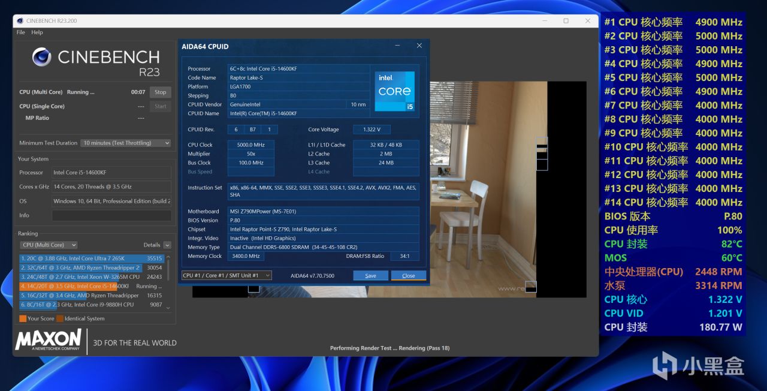Click the Motherboard value MSI Z790MPower
This screenshot has height=391, width=767.
click(x=323, y=211)
